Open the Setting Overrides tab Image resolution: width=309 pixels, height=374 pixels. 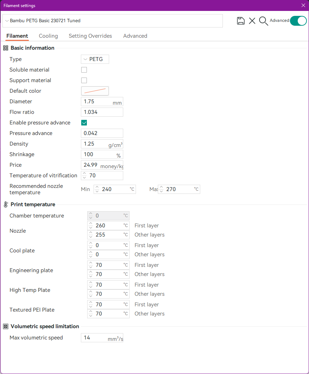click(90, 36)
